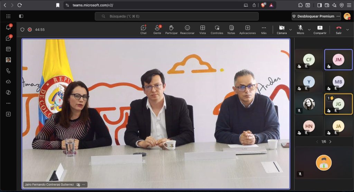Open the Más options menu
Screen dimensions: 354x192
point(264,29)
